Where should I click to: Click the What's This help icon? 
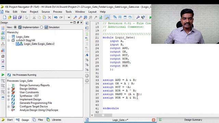(143, 17)
